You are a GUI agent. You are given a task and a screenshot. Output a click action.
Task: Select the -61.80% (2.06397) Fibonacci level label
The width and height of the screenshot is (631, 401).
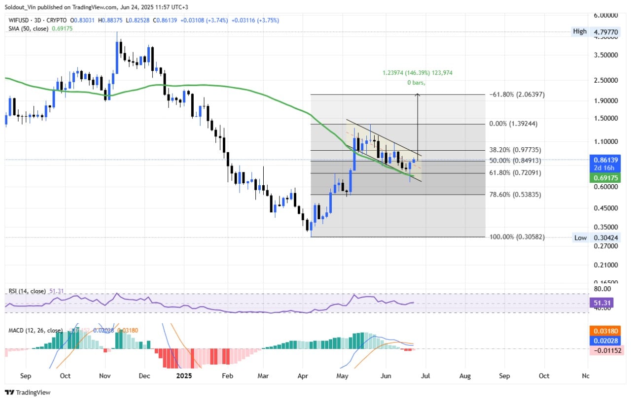(518, 94)
